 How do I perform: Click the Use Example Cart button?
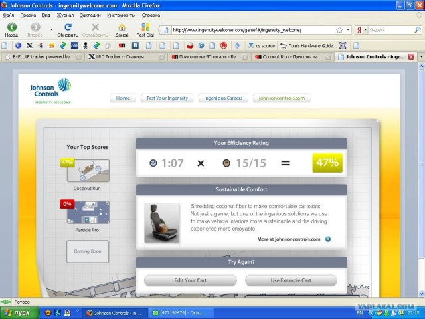[x=291, y=280]
